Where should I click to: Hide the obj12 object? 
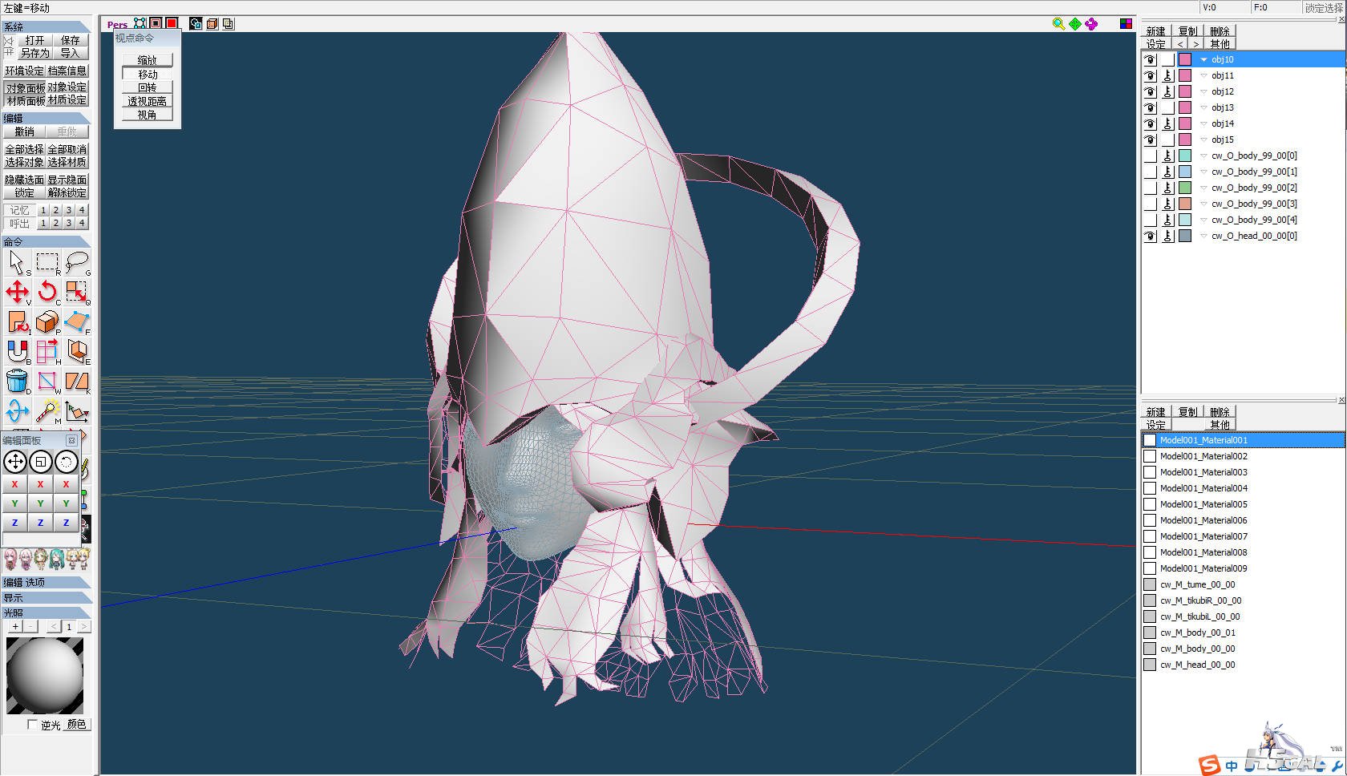1150,91
